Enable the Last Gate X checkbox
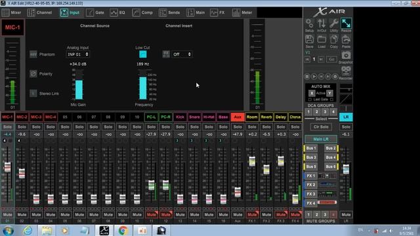 pos(310,100)
